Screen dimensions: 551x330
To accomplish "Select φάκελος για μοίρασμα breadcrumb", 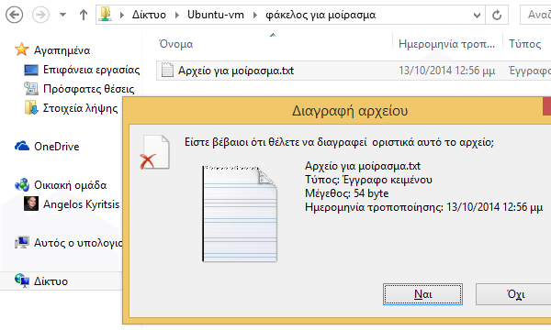I will (320, 15).
